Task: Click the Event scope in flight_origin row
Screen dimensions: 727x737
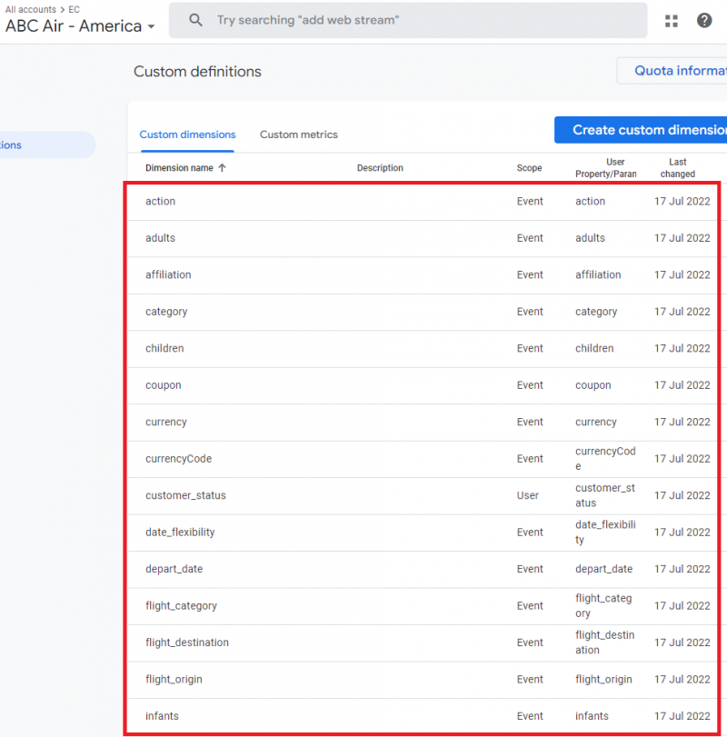Action: coord(530,679)
